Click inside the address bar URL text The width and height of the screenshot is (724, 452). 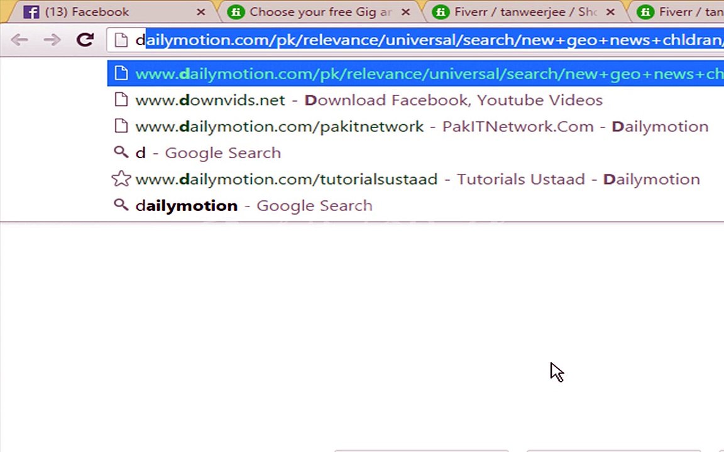429,40
